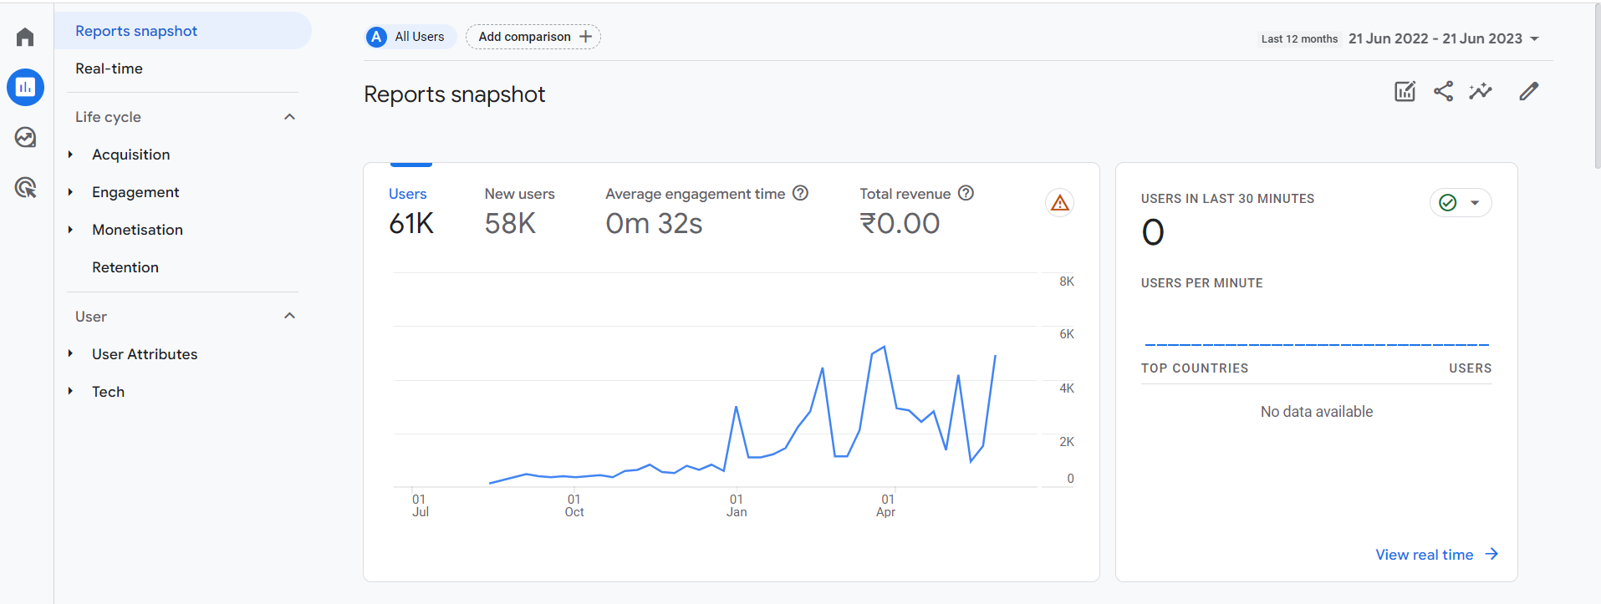Open the date range dropdown arrow
The height and width of the screenshot is (604, 1601).
point(1534,38)
